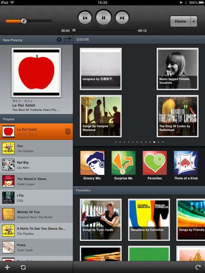
Task: Skip to the previous track
Action: pos(85,18)
